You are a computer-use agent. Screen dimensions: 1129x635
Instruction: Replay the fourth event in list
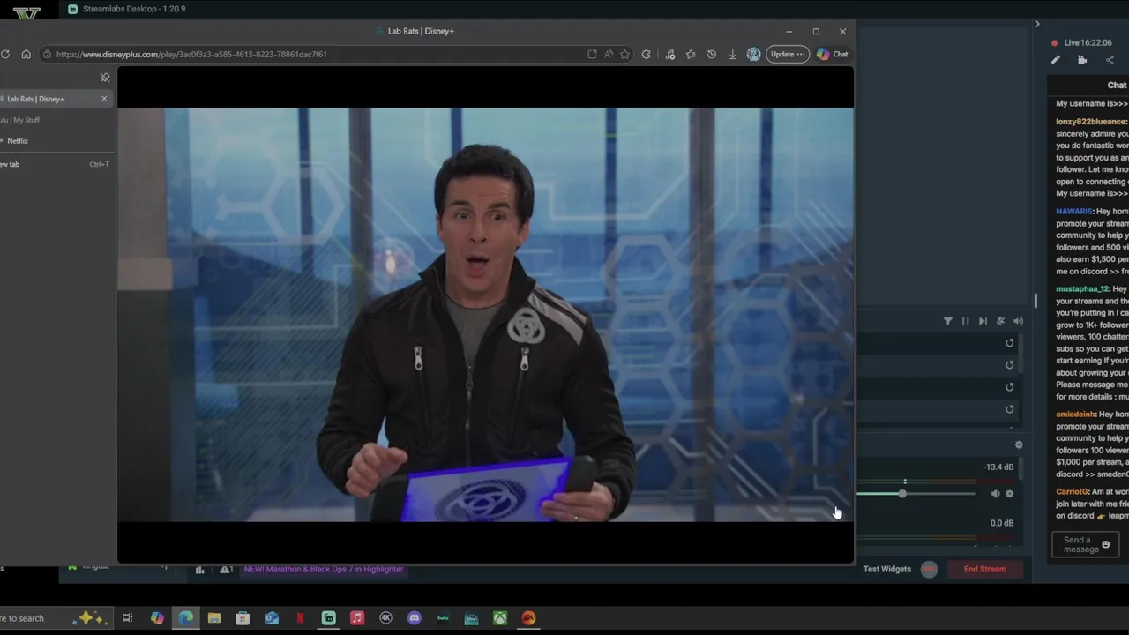(1010, 409)
